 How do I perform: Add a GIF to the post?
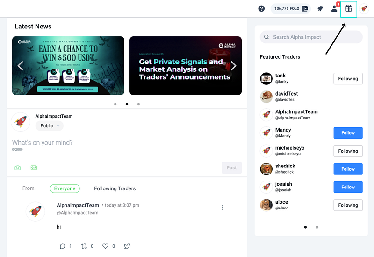coord(34,168)
